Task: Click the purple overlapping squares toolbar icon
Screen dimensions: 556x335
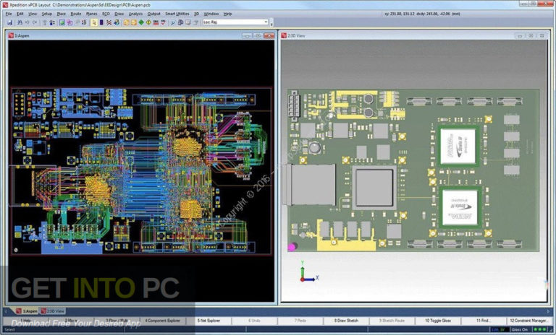Action: pos(69,22)
